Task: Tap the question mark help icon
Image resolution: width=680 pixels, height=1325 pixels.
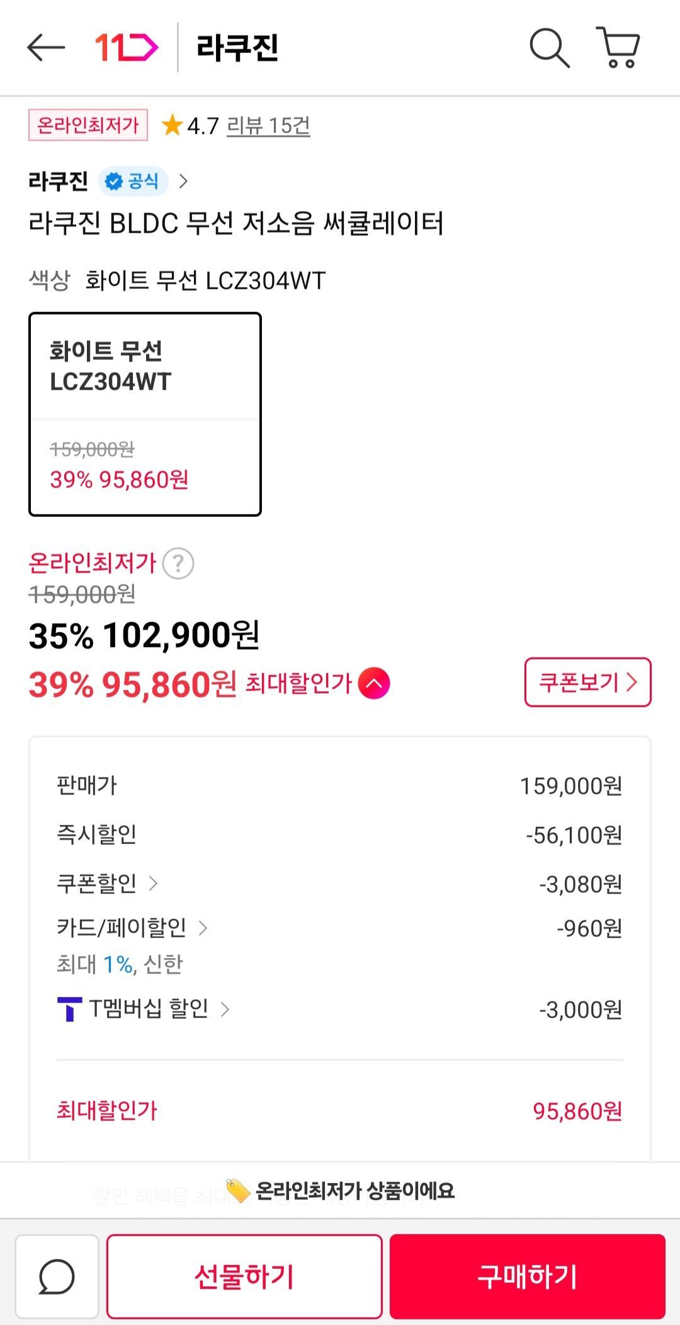Action: [178, 564]
